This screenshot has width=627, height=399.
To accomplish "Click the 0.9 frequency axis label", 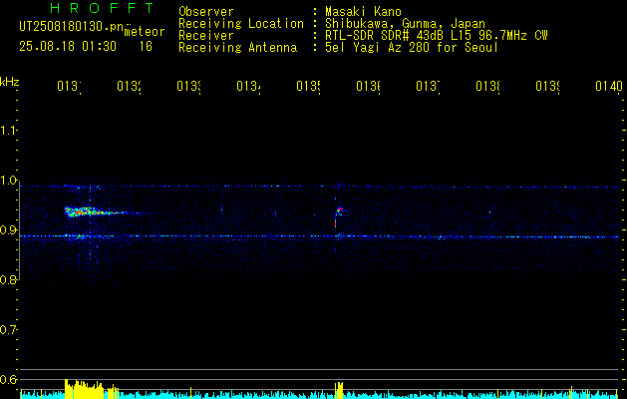I will click(8, 230).
